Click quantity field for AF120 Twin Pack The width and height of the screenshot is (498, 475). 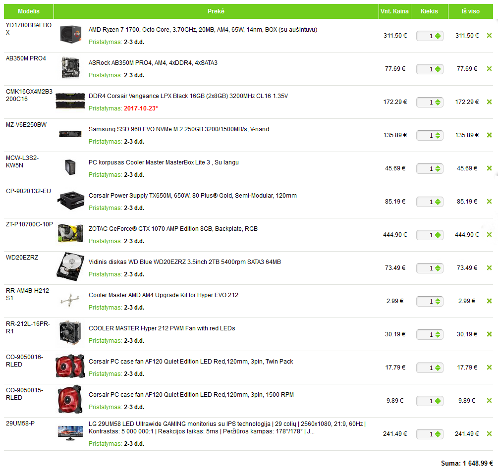pyautogui.click(x=430, y=368)
